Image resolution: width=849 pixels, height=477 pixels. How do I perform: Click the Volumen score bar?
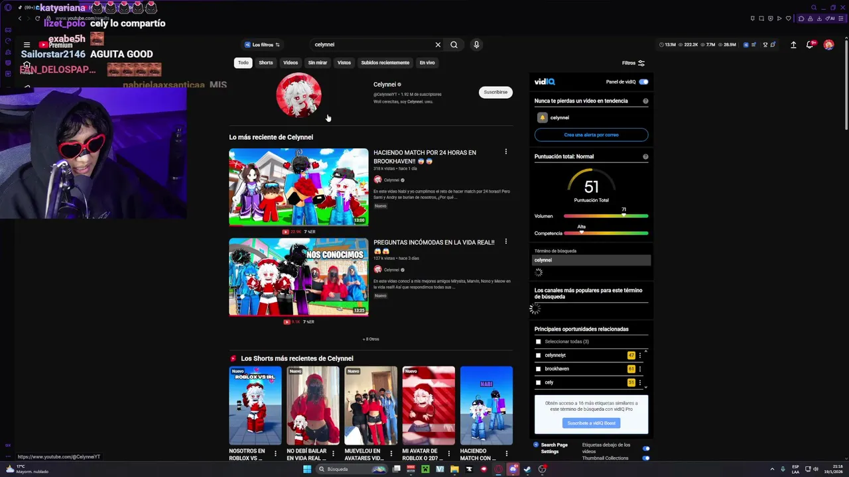606,216
